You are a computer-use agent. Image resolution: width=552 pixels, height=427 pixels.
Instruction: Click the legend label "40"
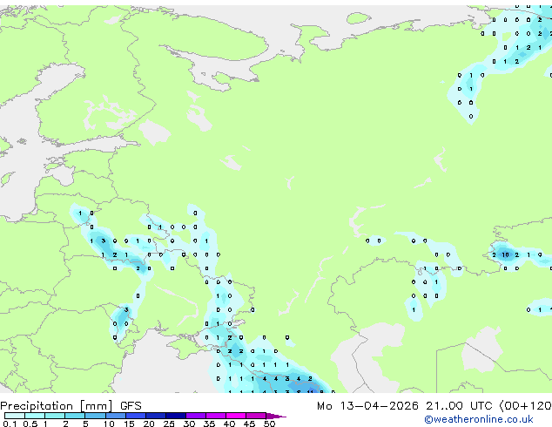(x=229, y=424)
